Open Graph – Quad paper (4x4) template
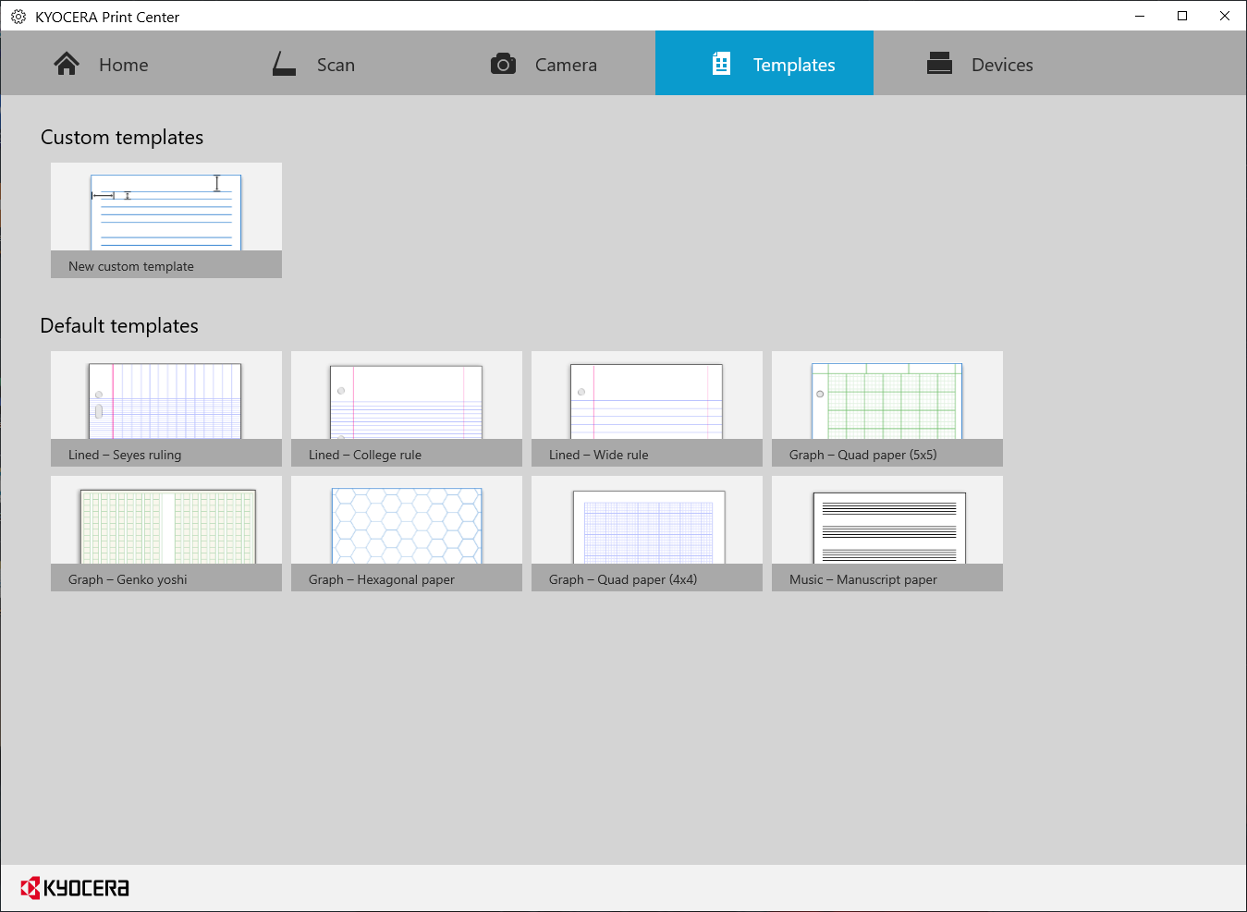This screenshot has height=912, width=1247. 647,533
